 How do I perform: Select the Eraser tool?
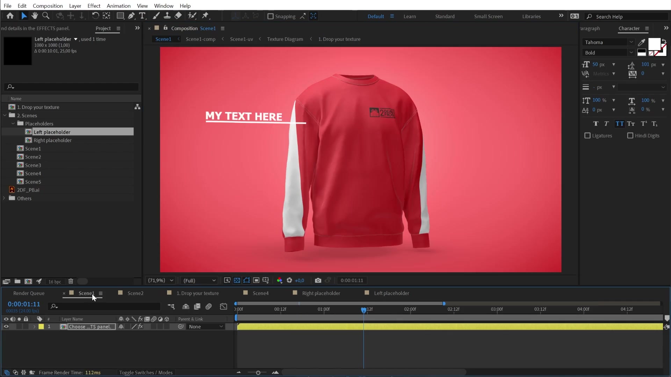pos(178,16)
